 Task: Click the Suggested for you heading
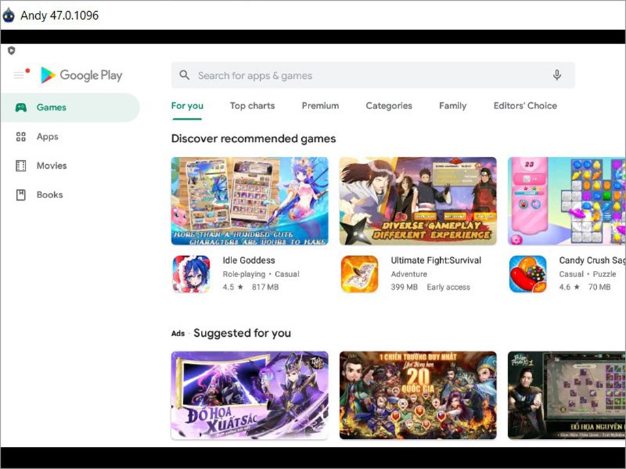click(x=243, y=333)
